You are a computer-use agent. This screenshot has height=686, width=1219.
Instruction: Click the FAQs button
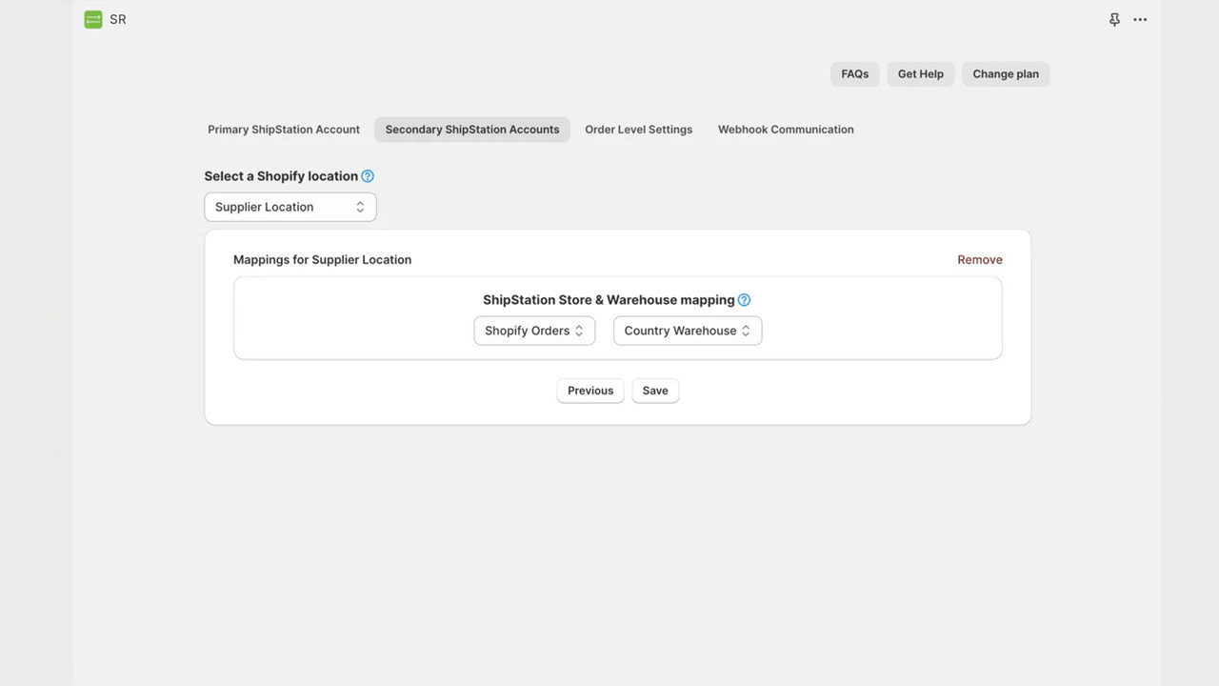855,74
